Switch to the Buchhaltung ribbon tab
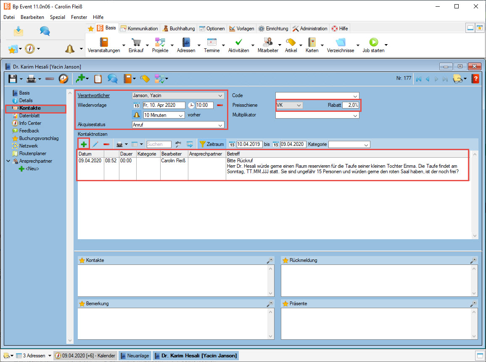 click(x=179, y=29)
